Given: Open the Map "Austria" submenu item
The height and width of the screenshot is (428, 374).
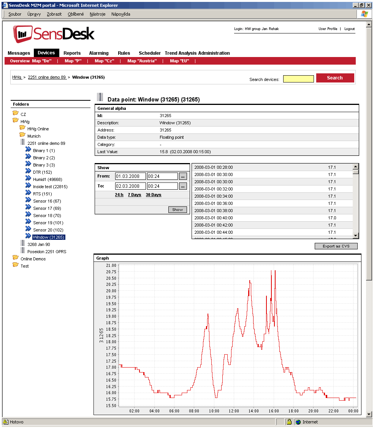Looking at the screenshot, I should (x=142, y=61).
